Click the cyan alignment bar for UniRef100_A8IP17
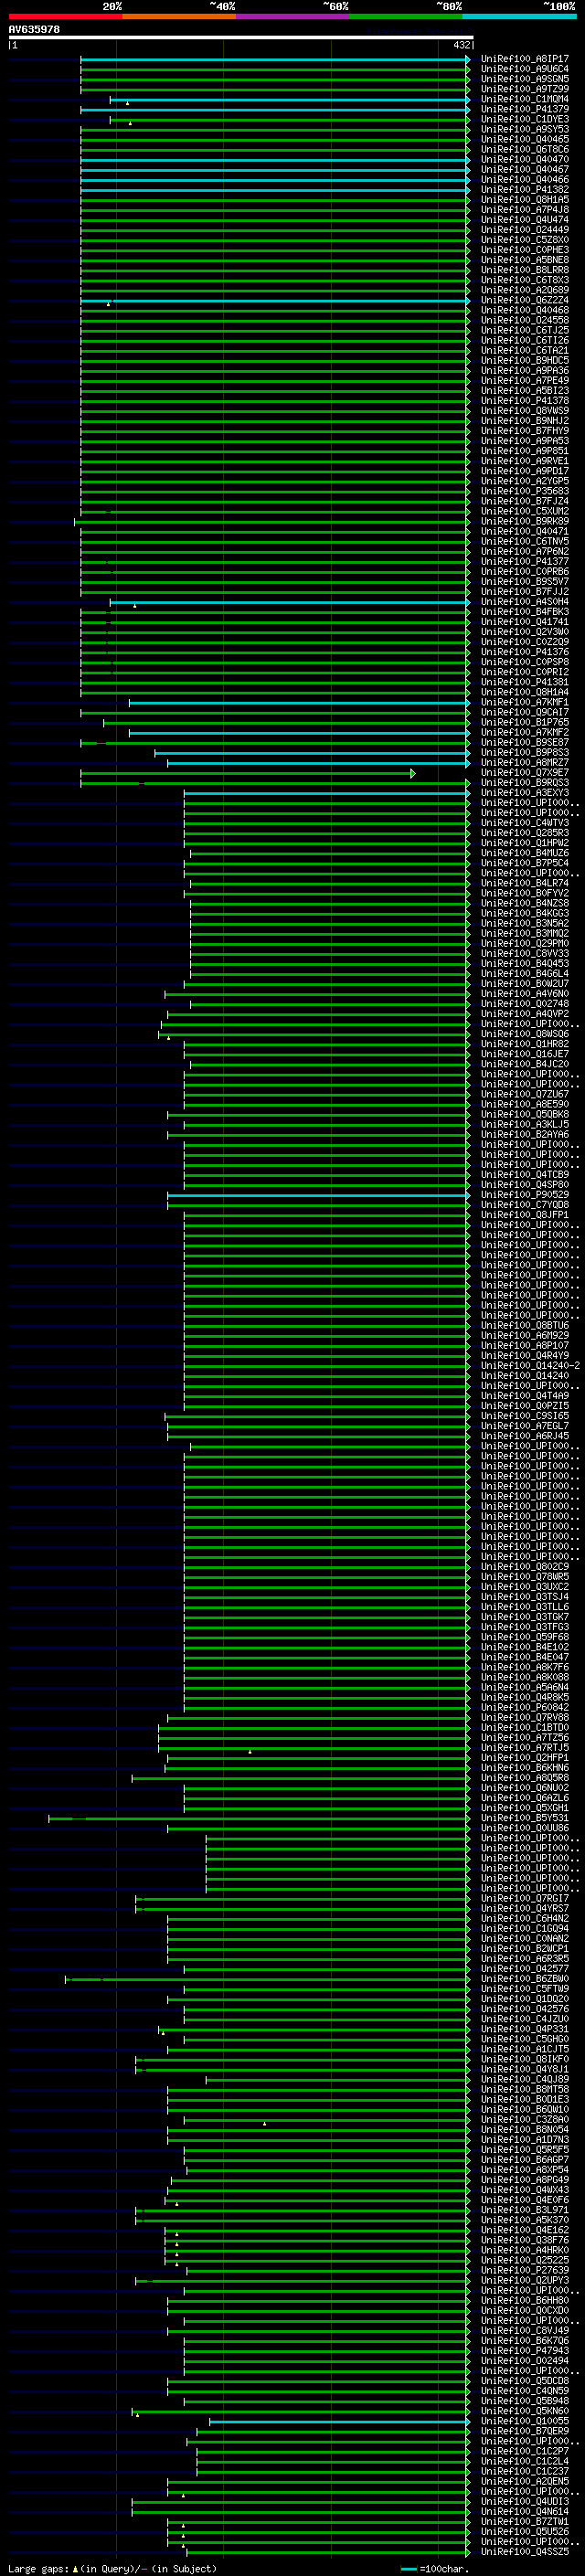 point(275,59)
